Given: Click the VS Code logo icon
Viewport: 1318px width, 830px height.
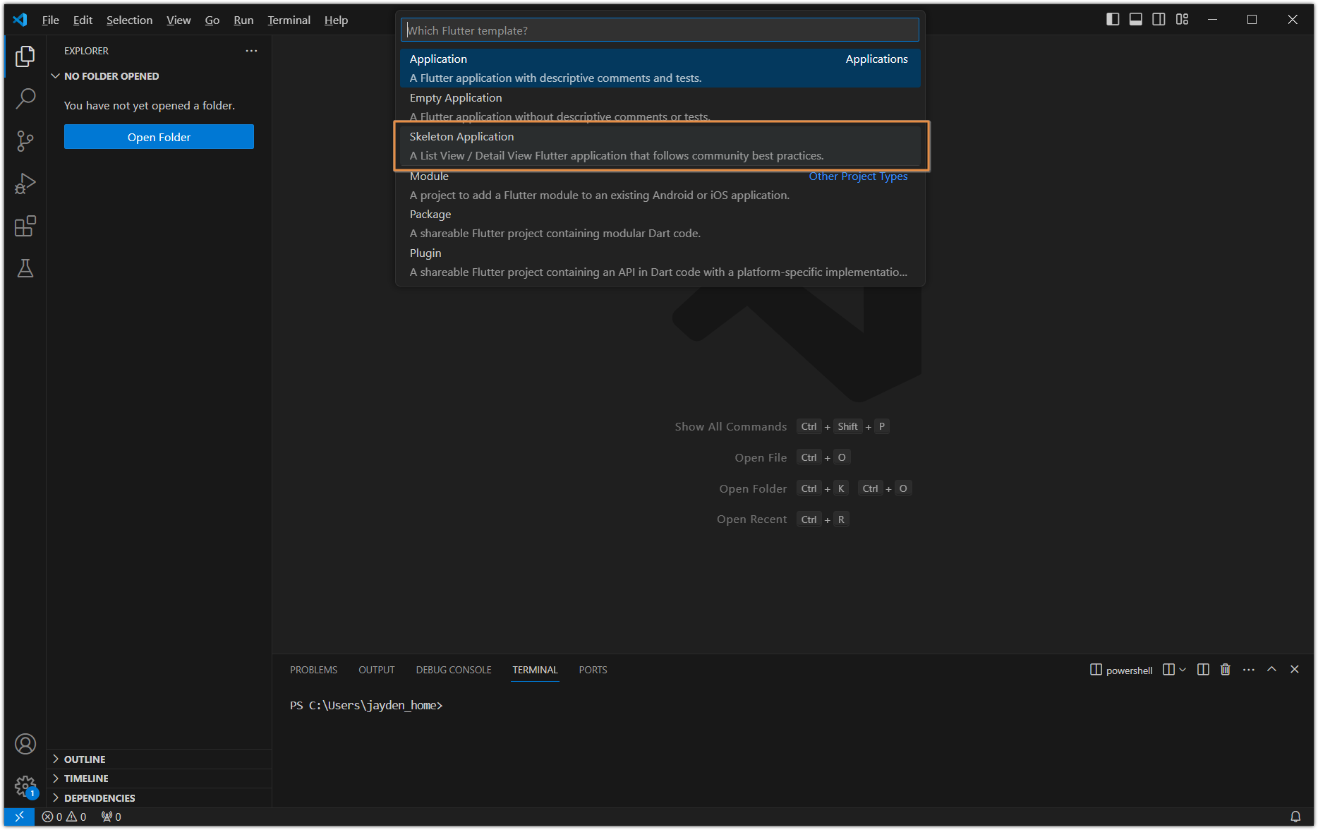Looking at the screenshot, I should pos(20,20).
